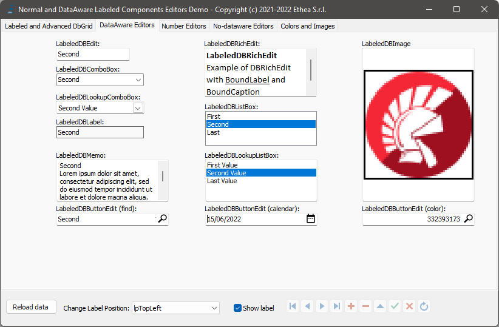
Task: Click the LabeledDBLabel field showing Second
Action: [x=100, y=132]
